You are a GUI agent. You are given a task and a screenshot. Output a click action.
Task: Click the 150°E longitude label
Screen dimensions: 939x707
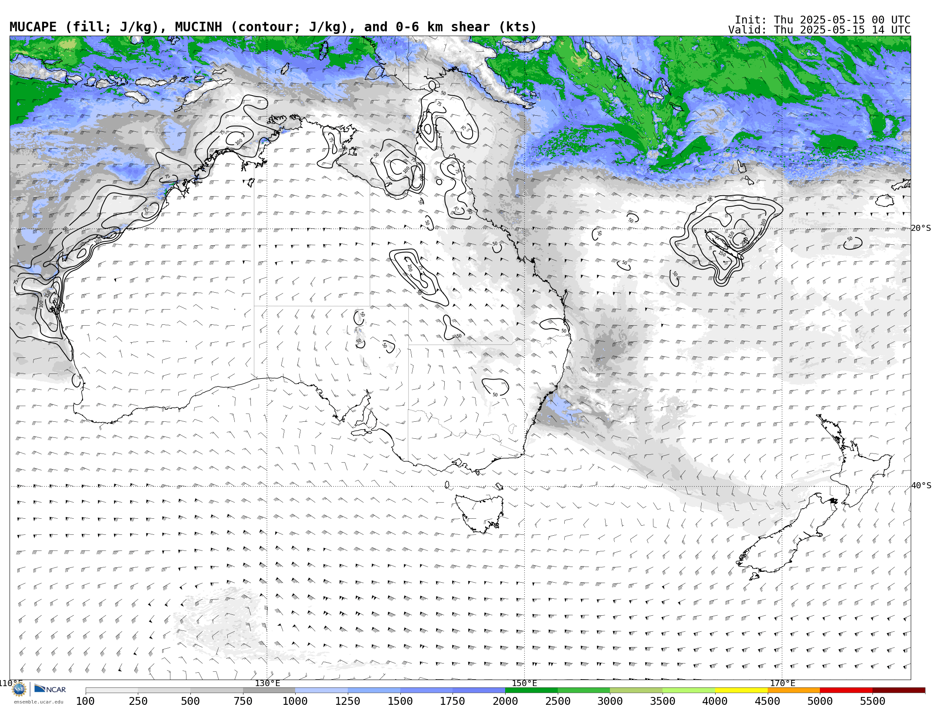tap(524, 683)
